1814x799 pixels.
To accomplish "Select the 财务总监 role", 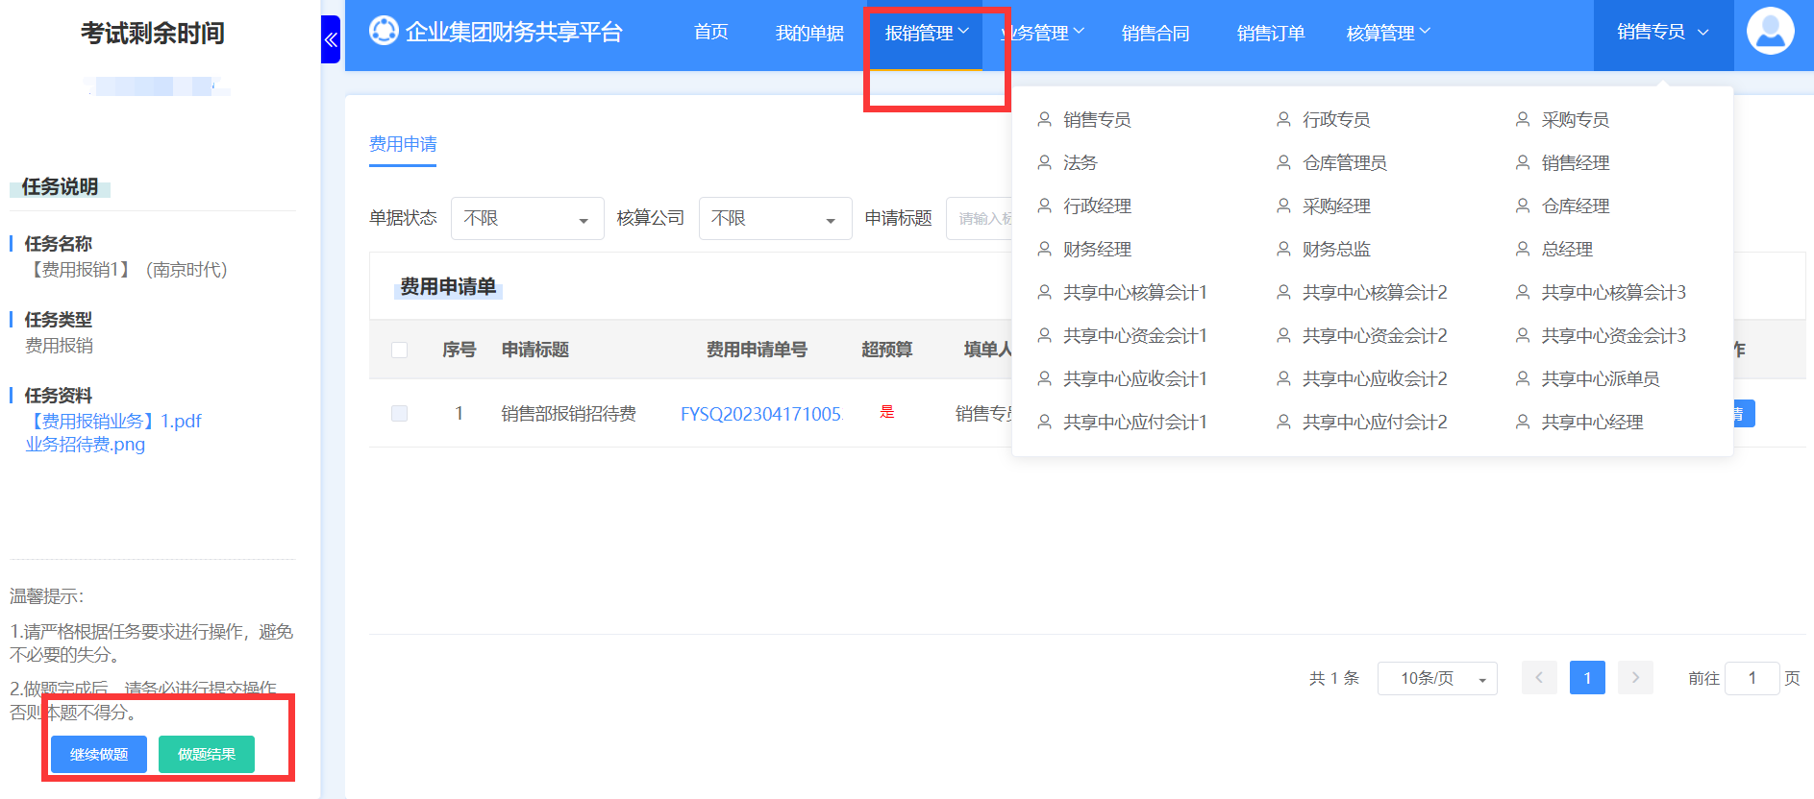I will [1335, 250].
